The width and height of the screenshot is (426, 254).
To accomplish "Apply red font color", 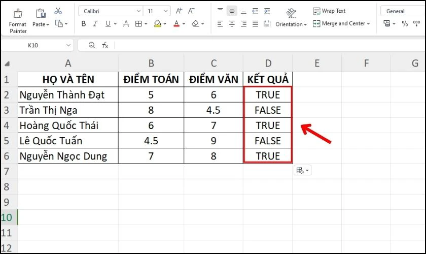I will [176, 24].
